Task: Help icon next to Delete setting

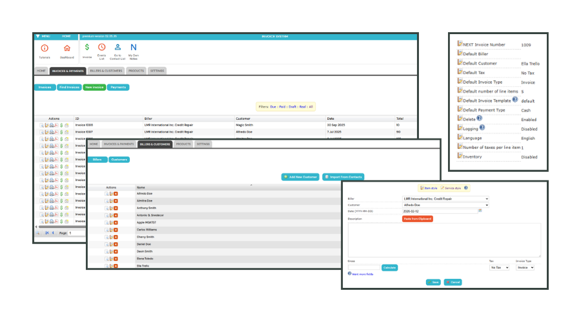Action: [x=480, y=118]
